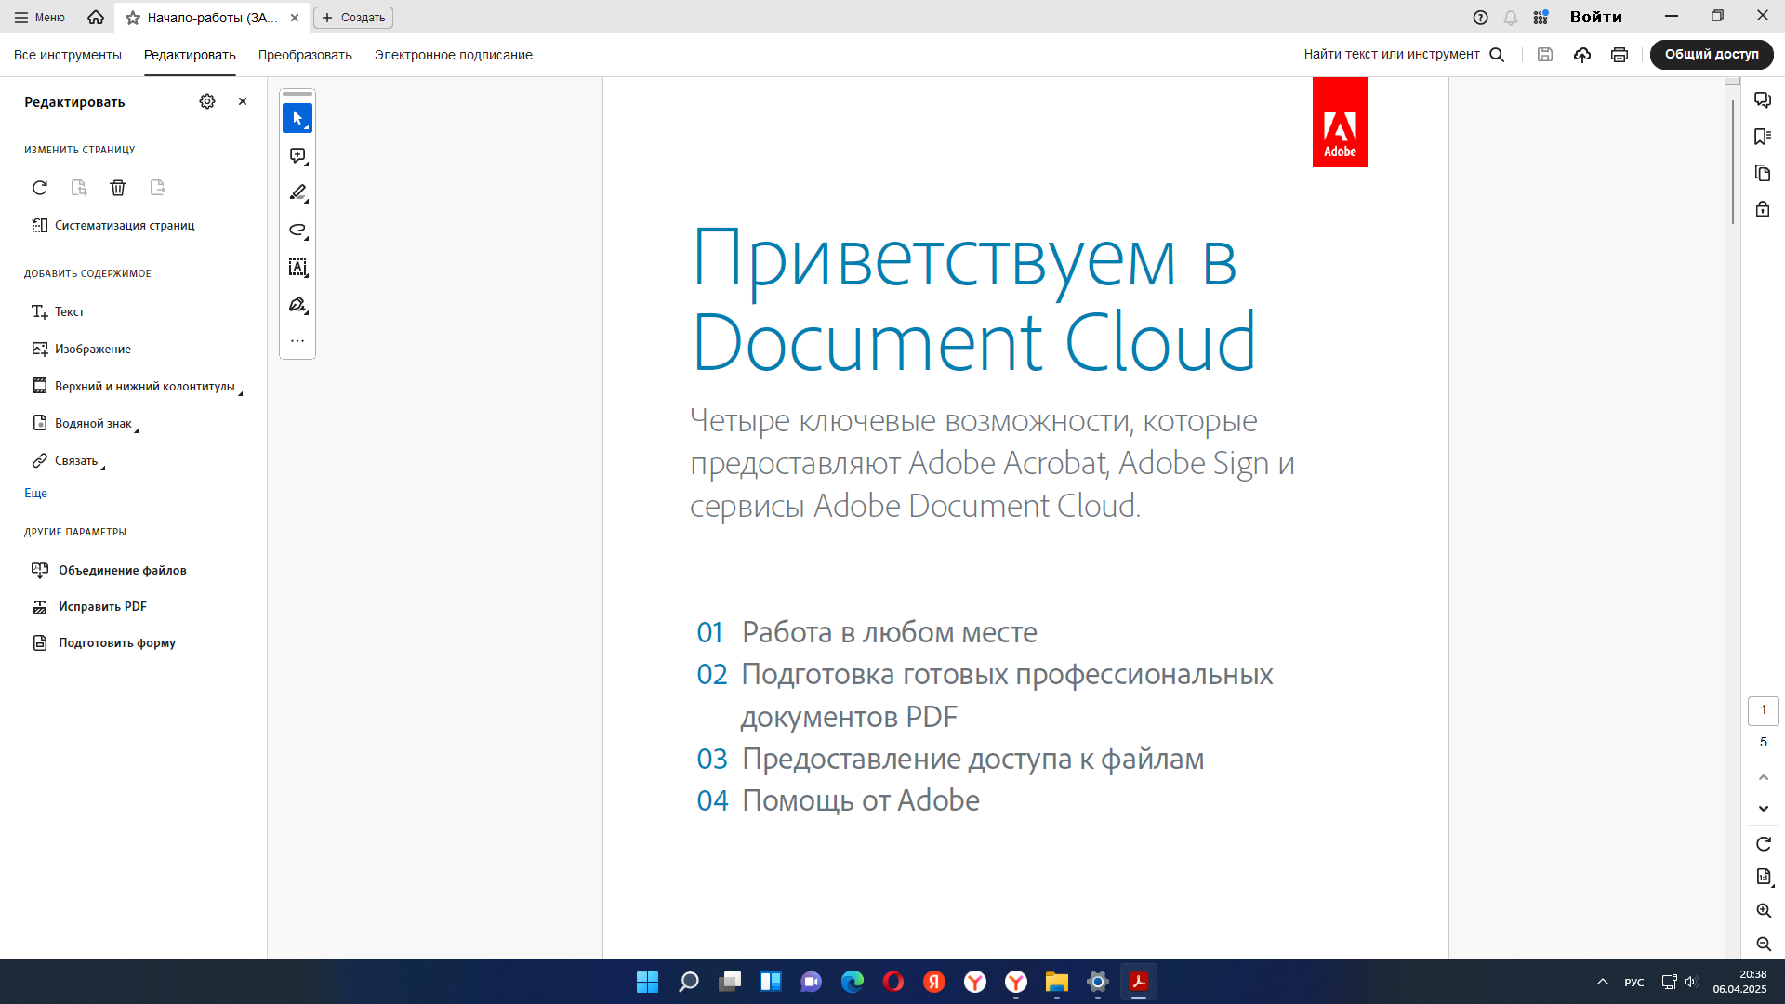1785x1004 pixels.
Task: Click the delete page trash icon
Action: pyautogui.click(x=118, y=188)
